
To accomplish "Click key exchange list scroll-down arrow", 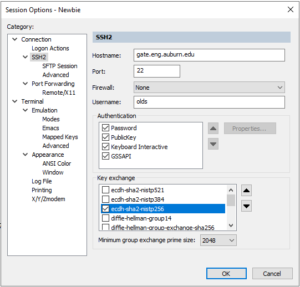I will [x=231, y=225].
